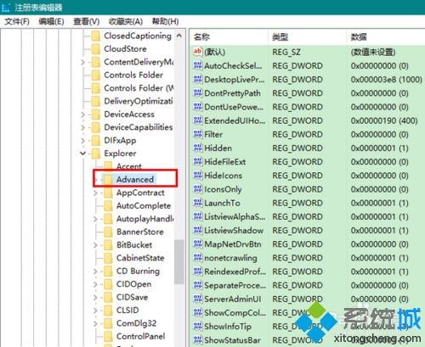
Task: Collapse the Explorer tree node
Action: click(x=83, y=154)
